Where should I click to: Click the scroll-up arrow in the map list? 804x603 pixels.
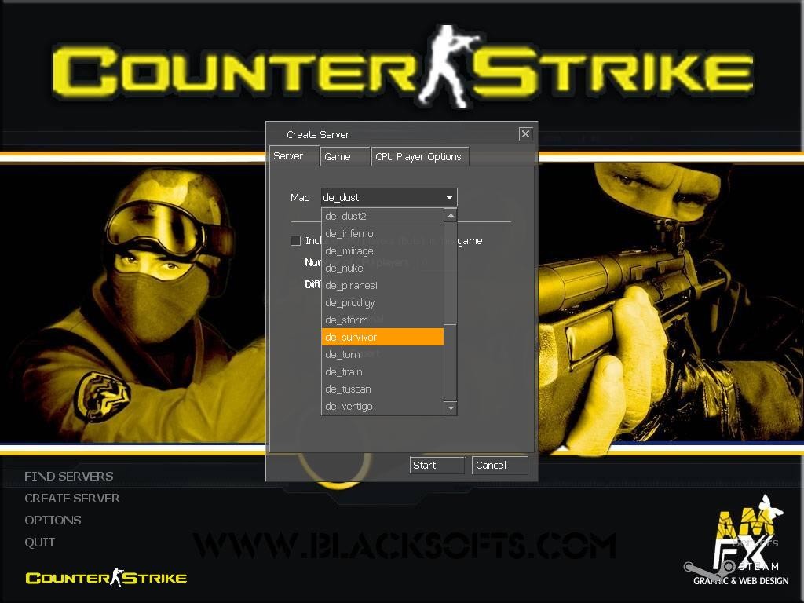[450, 214]
